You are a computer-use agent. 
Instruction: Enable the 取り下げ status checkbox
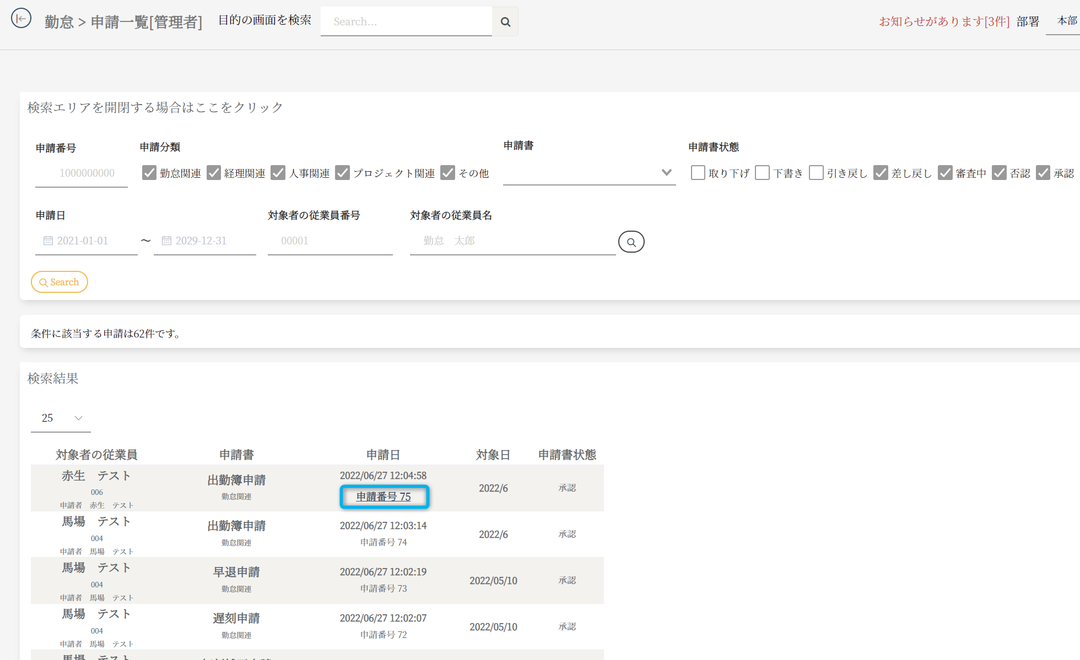click(698, 173)
